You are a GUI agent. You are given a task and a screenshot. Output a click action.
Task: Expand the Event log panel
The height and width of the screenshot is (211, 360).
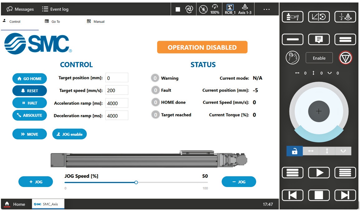pos(55,9)
